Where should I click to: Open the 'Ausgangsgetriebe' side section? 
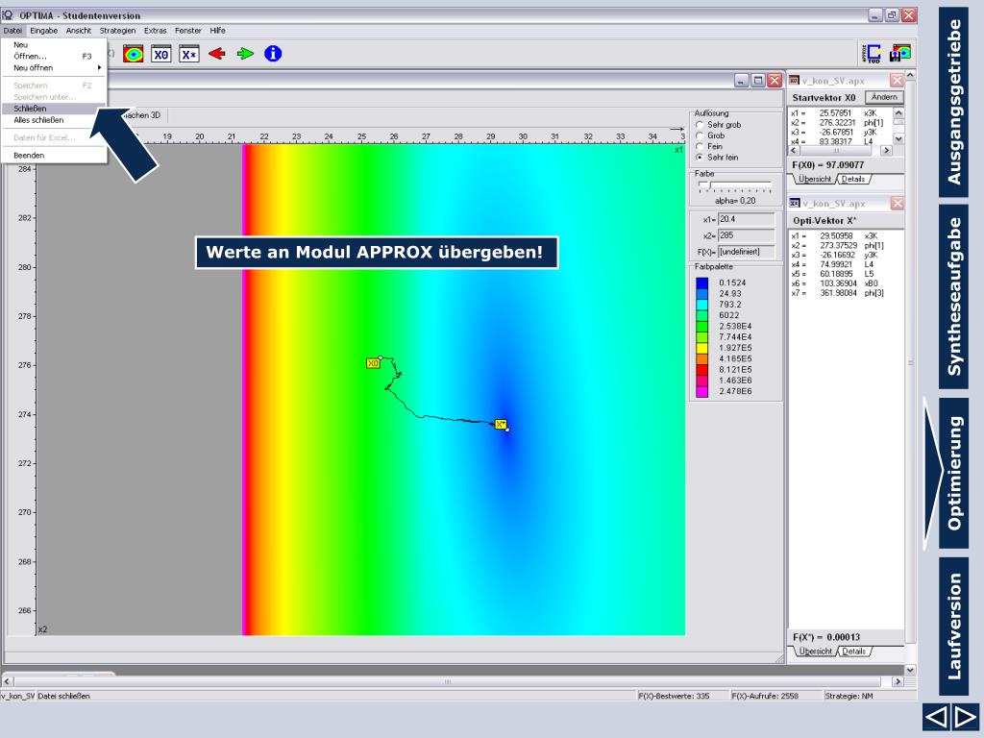pyautogui.click(x=954, y=102)
